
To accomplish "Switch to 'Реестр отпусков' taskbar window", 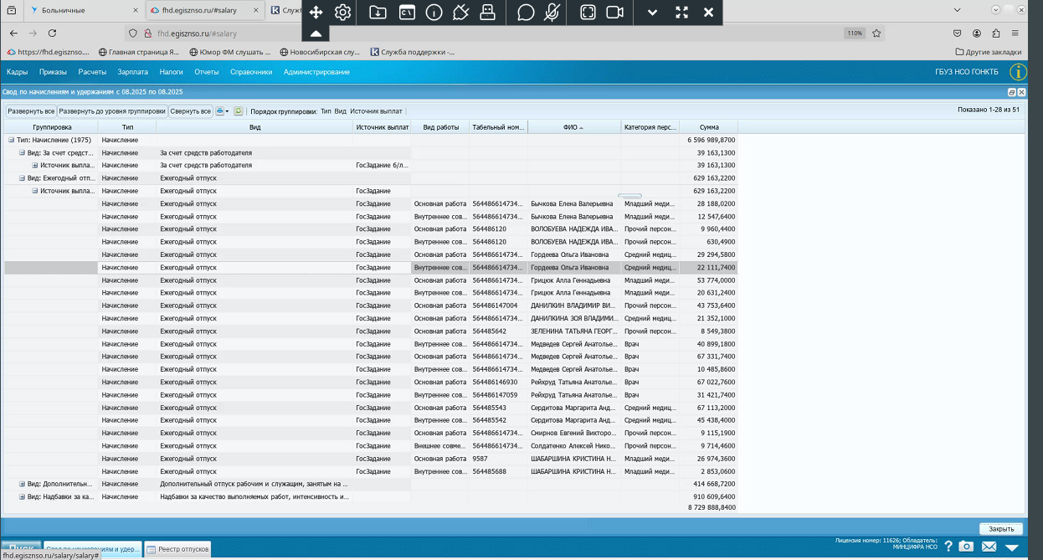I will 177,550.
